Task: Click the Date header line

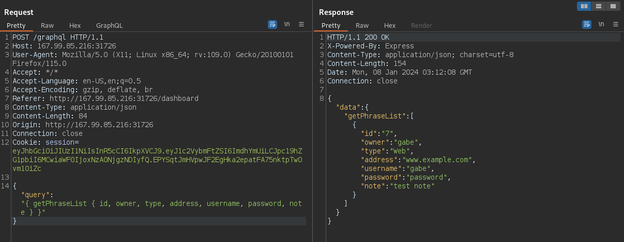Action: point(400,72)
